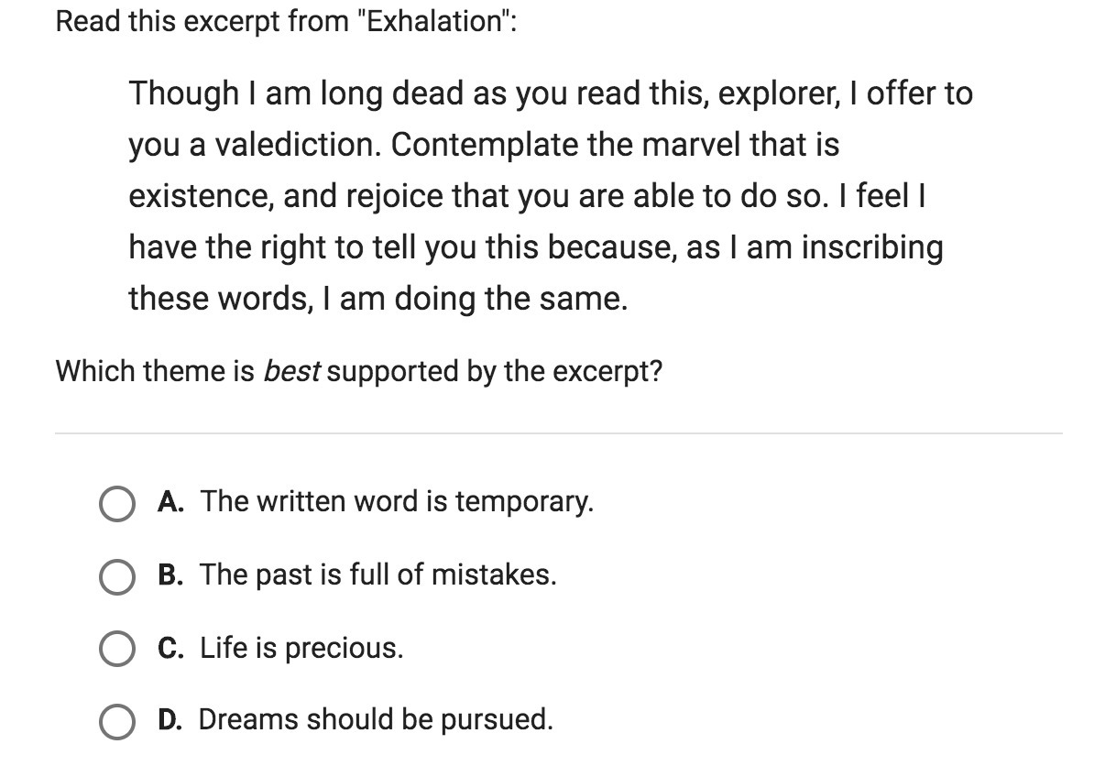
Task: Mark the radio button for option D
Action: tap(116, 721)
